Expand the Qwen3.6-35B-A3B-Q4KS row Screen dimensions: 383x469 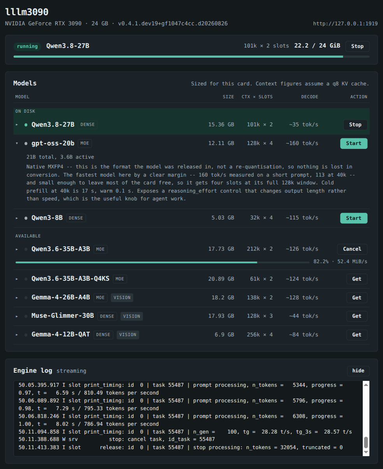pyautogui.click(x=17, y=279)
